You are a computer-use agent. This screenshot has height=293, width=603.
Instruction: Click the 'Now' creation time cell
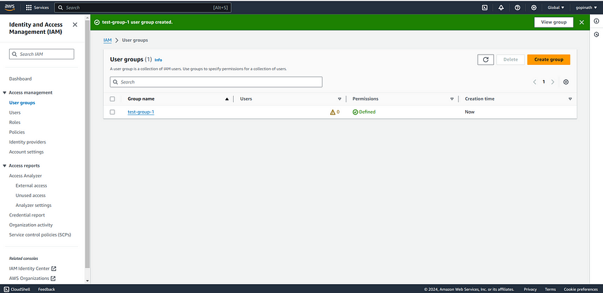click(469, 112)
